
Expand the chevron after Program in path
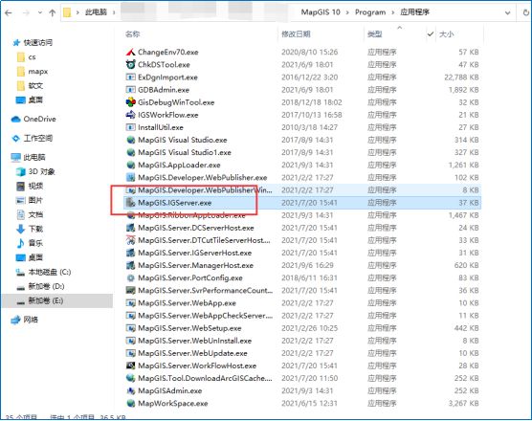(x=393, y=12)
